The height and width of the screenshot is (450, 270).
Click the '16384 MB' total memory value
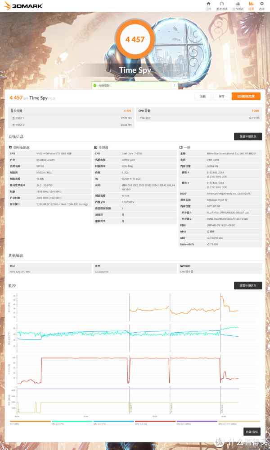[x=212, y=166]
